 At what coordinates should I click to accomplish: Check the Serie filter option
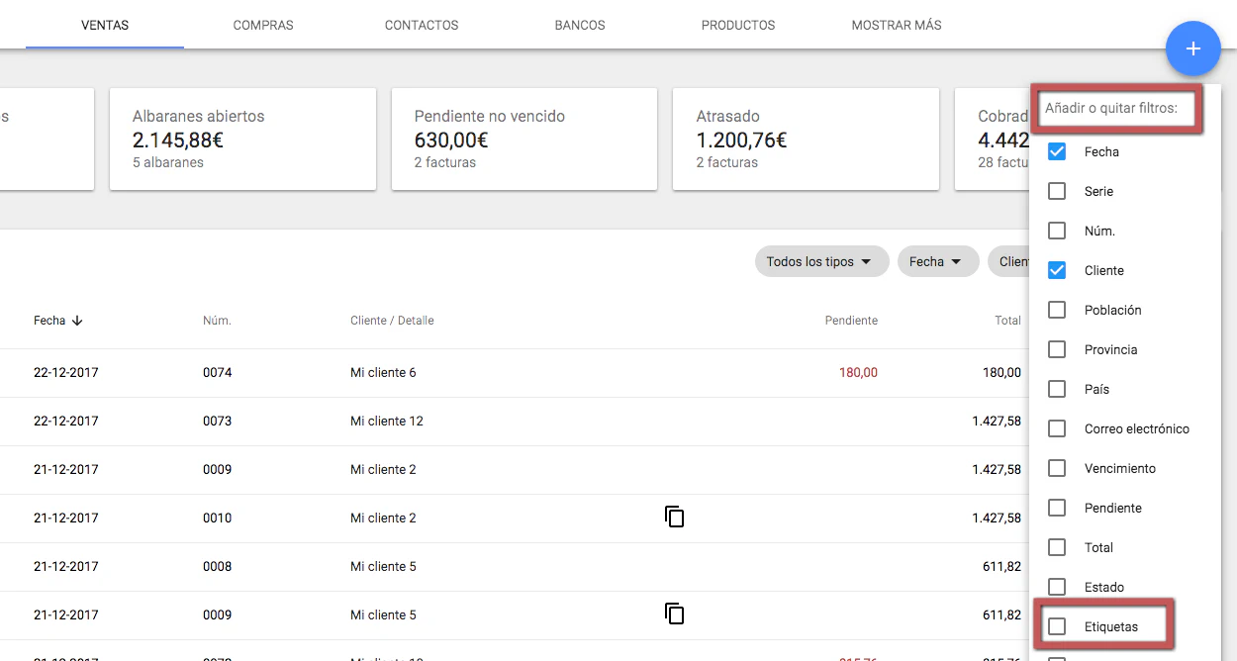coord(1057,191)
